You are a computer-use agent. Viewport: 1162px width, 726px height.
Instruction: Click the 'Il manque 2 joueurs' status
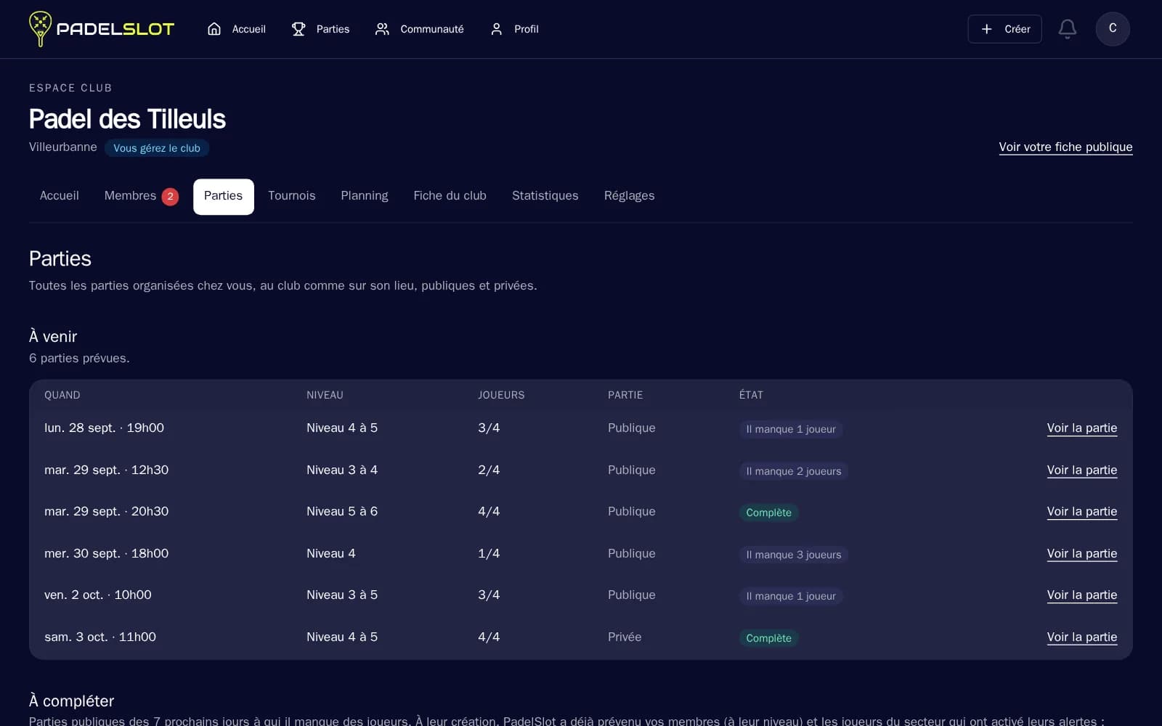coord(794,471)
